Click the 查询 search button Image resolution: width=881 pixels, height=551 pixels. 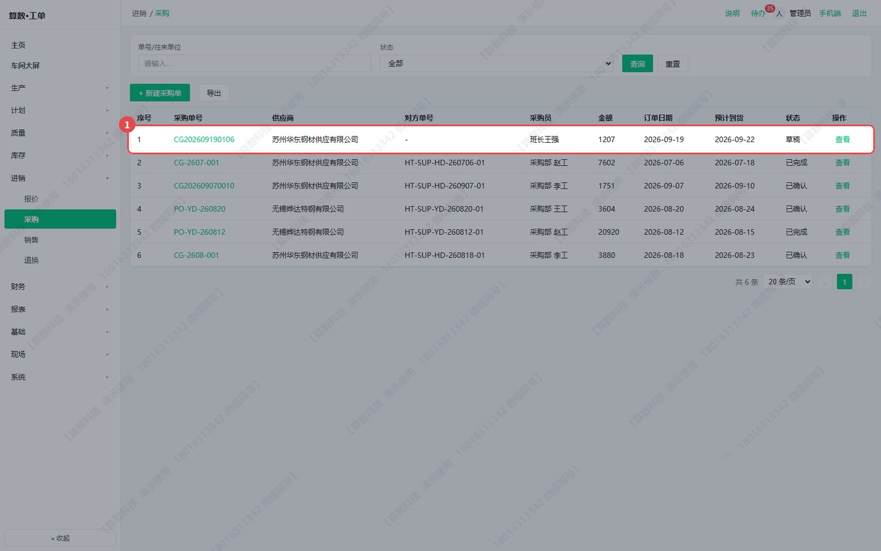coord(637,63)
